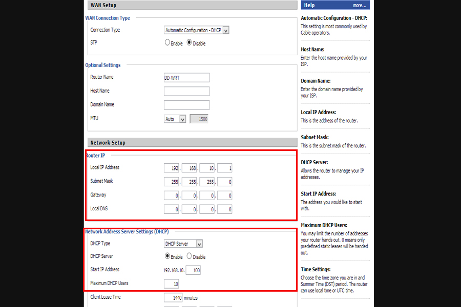The height and width of the screenshot is (307, 461).
Task: Click the MTU value field showing 1500
Action: [x=199, y=119]
